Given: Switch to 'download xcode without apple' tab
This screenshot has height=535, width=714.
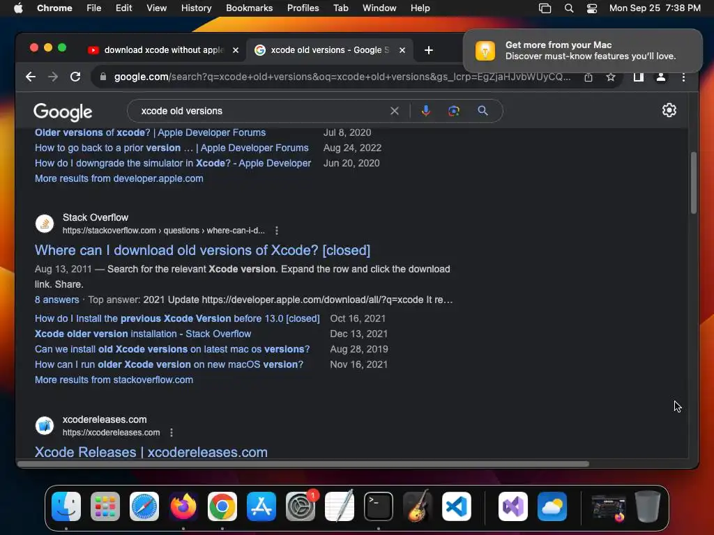Looking at the screenshot, I should [x=163, y=50].
